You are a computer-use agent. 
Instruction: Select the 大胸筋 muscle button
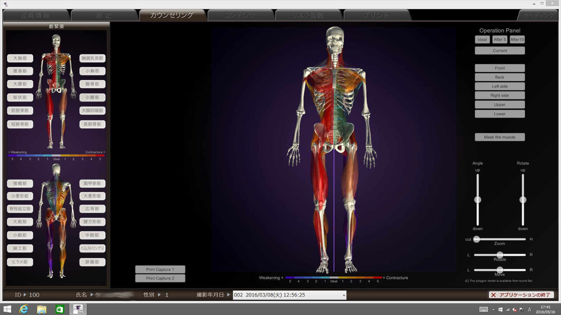coord(20,58)
